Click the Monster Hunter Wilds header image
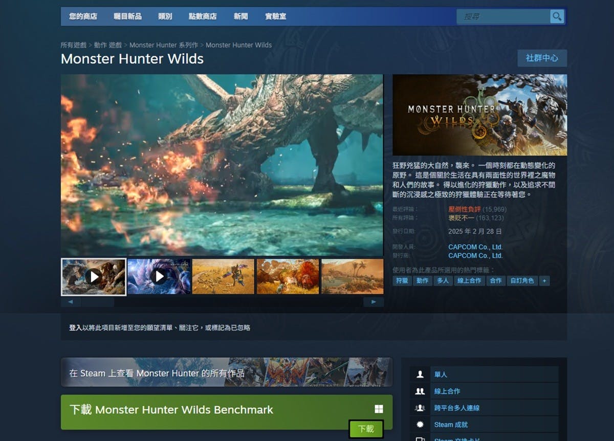Viewport: 614px width, 441px height. [480, 115]
